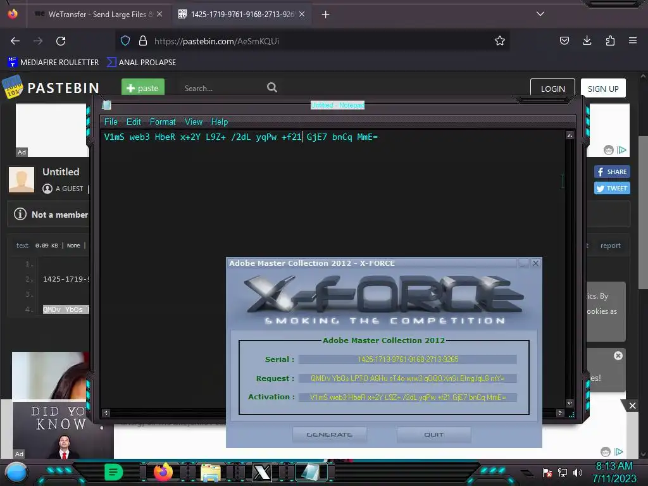Viewport: 648px width, 486px height.
Task: Click the Serial field in X-FORCE
Action: click(408, 359)
